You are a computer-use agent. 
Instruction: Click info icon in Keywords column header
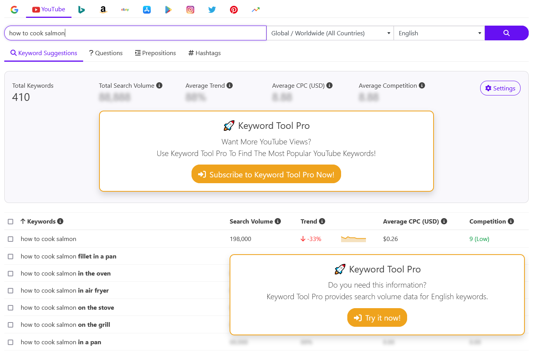pyautogui.click(x=60, y=221)
